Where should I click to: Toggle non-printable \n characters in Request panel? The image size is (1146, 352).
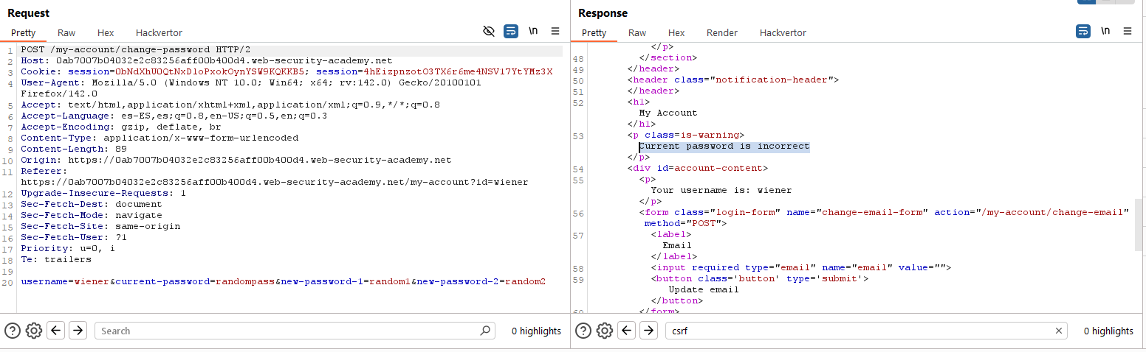[x=533, y=31]
